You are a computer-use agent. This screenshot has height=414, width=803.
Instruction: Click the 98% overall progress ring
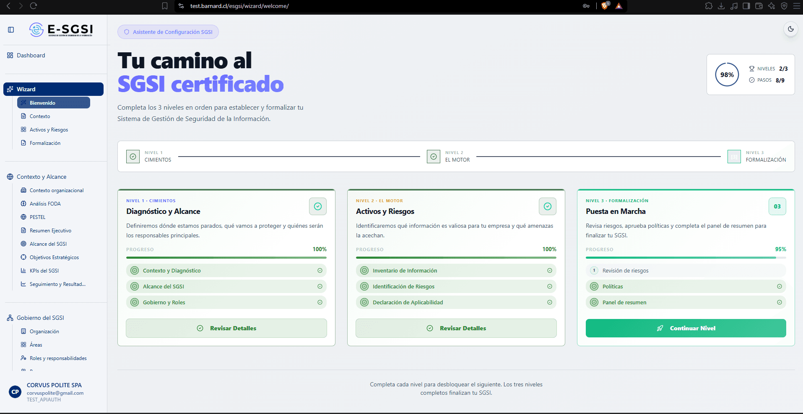(x=727, y=75)
